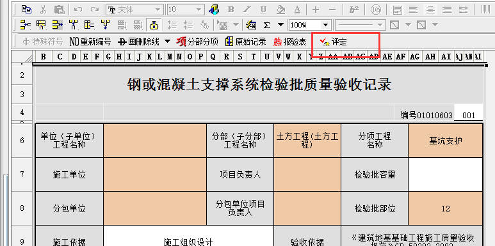The image size is (495, 246).
Task: Select row header 7
Action: (22, 174)
